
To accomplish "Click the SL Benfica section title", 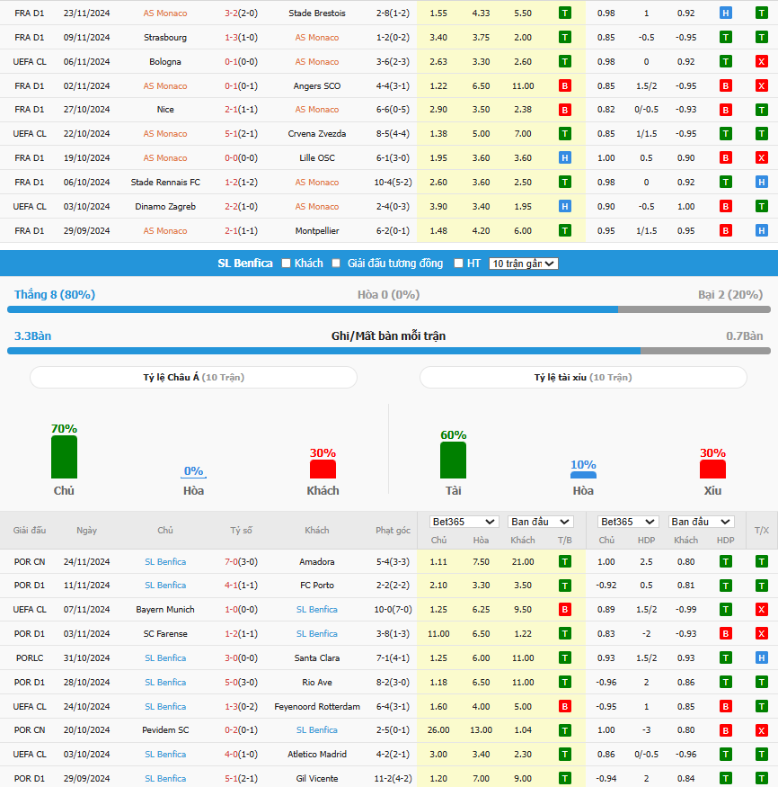I will pyautogui.click(x=245, y=264).
